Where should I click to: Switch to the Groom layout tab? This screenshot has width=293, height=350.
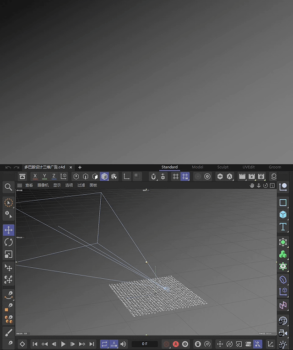pyautogui.click(x=275, y=167)
